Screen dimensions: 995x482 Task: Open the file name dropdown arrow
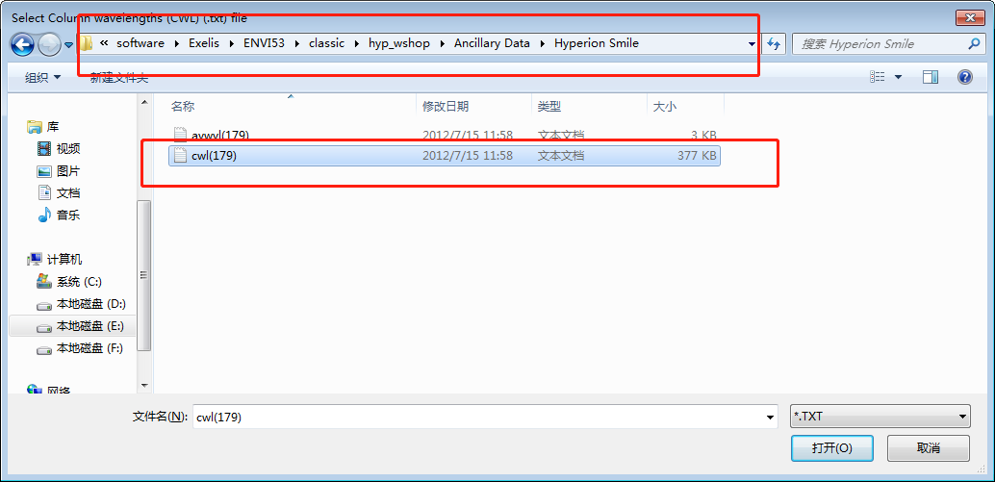point(771,418)
